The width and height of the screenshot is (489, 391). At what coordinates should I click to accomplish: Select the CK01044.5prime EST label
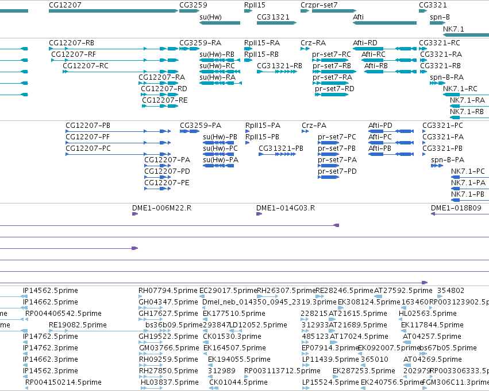[238, 382]
